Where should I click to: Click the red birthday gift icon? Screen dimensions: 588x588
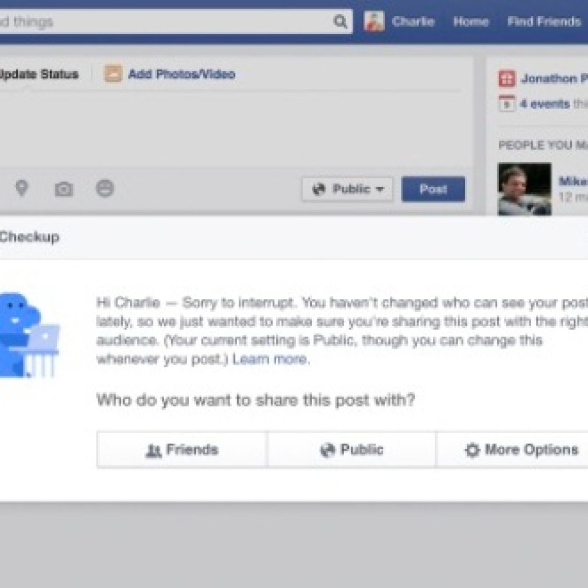506,79
